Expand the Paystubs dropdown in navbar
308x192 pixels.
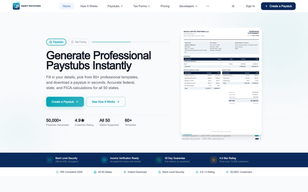[x=115, y=6]
